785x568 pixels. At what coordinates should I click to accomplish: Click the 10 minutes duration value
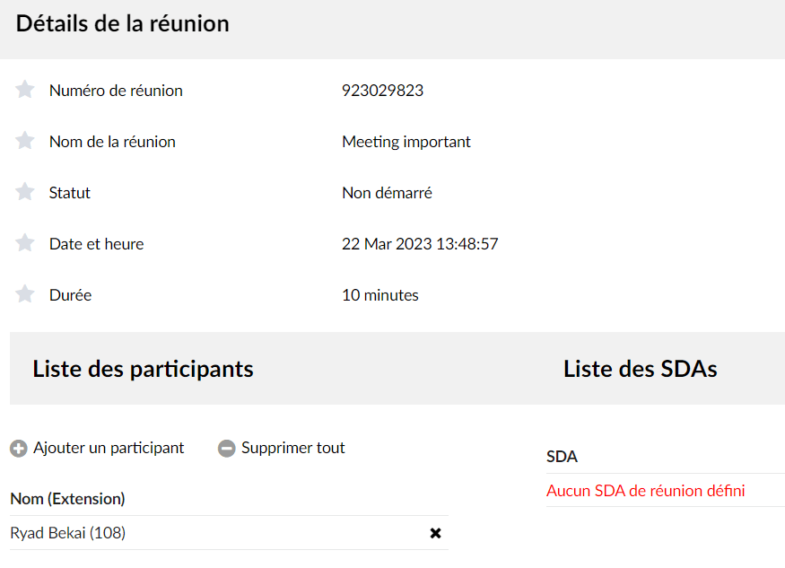[380, 295]
